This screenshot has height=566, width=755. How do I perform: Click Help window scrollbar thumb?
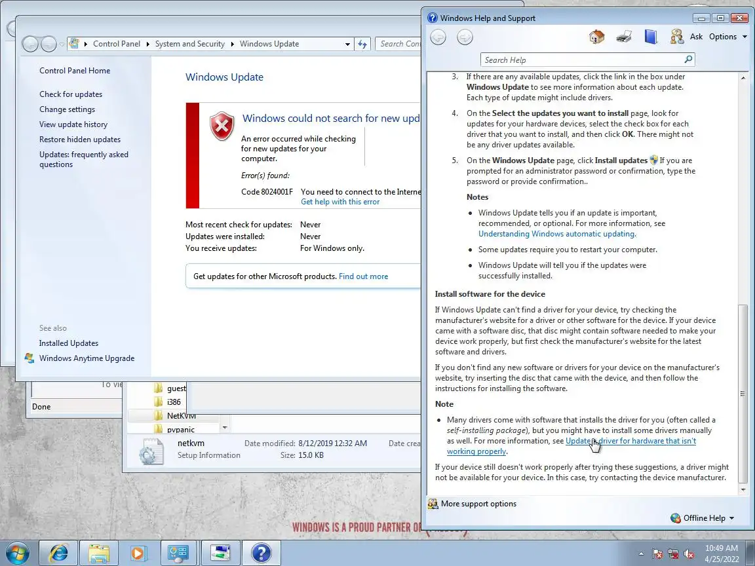743,393
